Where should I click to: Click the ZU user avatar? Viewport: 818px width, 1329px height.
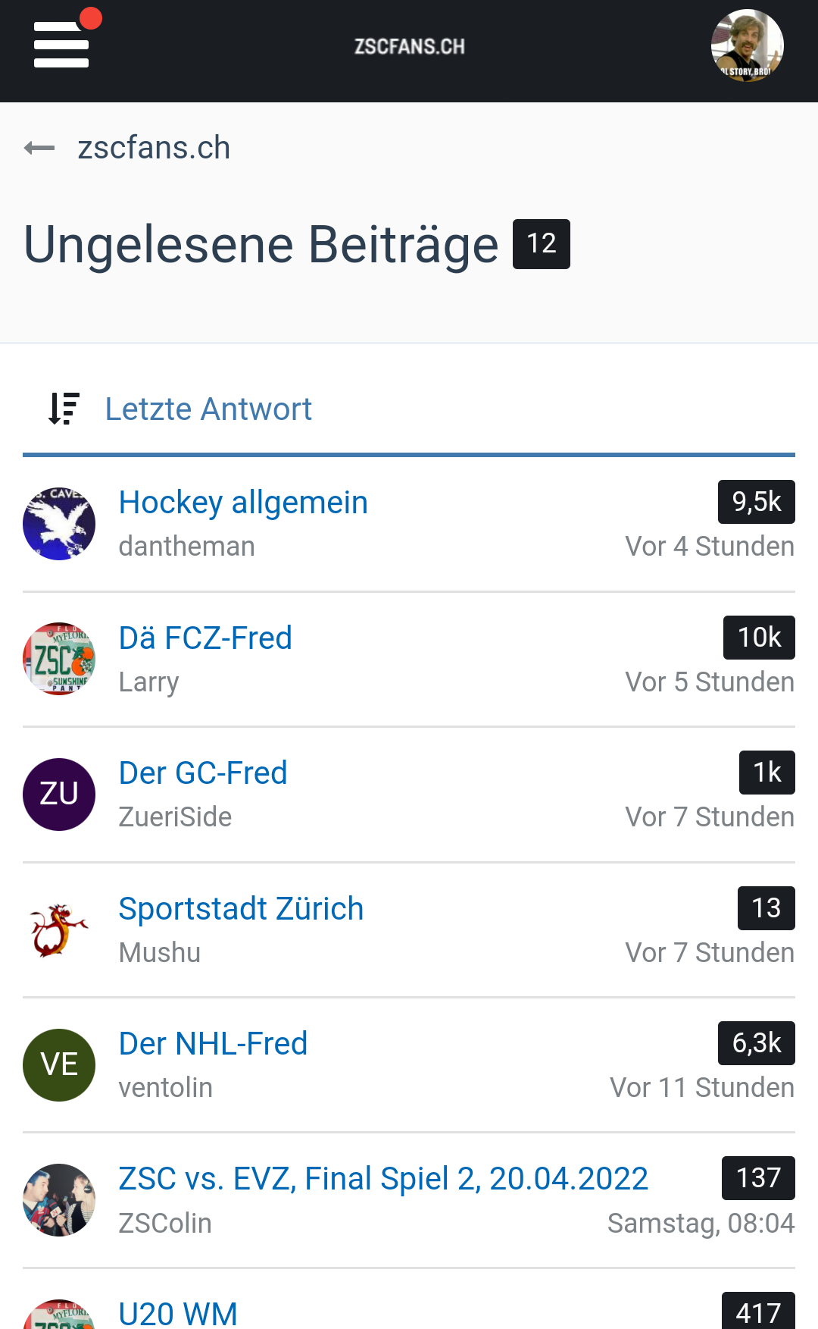click(59, 794)
